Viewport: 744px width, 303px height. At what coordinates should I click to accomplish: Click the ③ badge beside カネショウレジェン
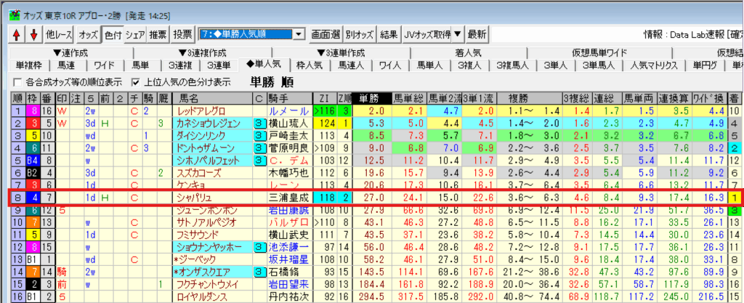click(x=259, y=124)
